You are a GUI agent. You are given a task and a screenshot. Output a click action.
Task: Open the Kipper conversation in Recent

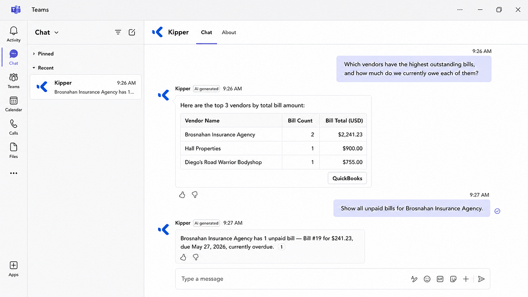point(86,87)
